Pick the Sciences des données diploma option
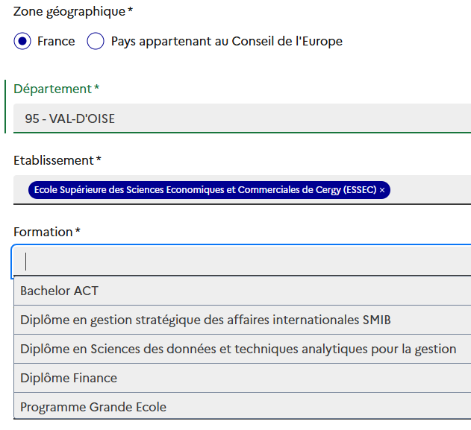The width and height of the screenshot is (471, 430). point(237,349)
